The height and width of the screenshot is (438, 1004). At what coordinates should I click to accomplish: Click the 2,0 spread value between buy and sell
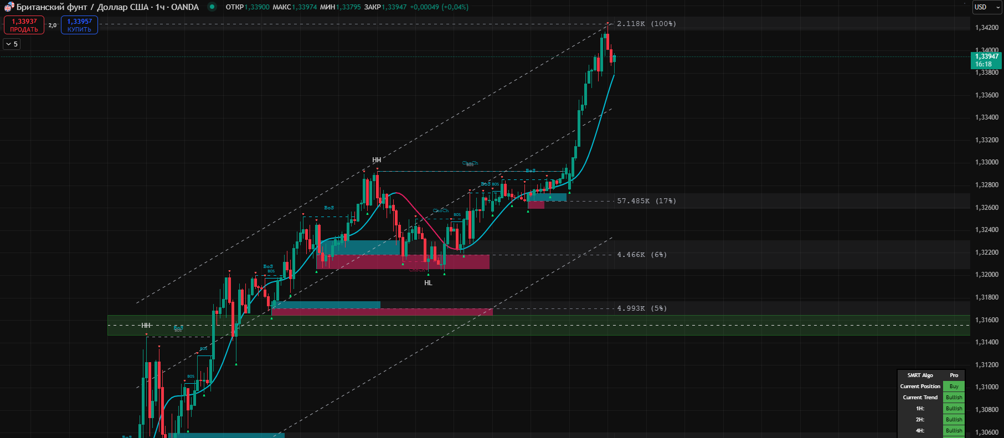(x=52, y=25)
